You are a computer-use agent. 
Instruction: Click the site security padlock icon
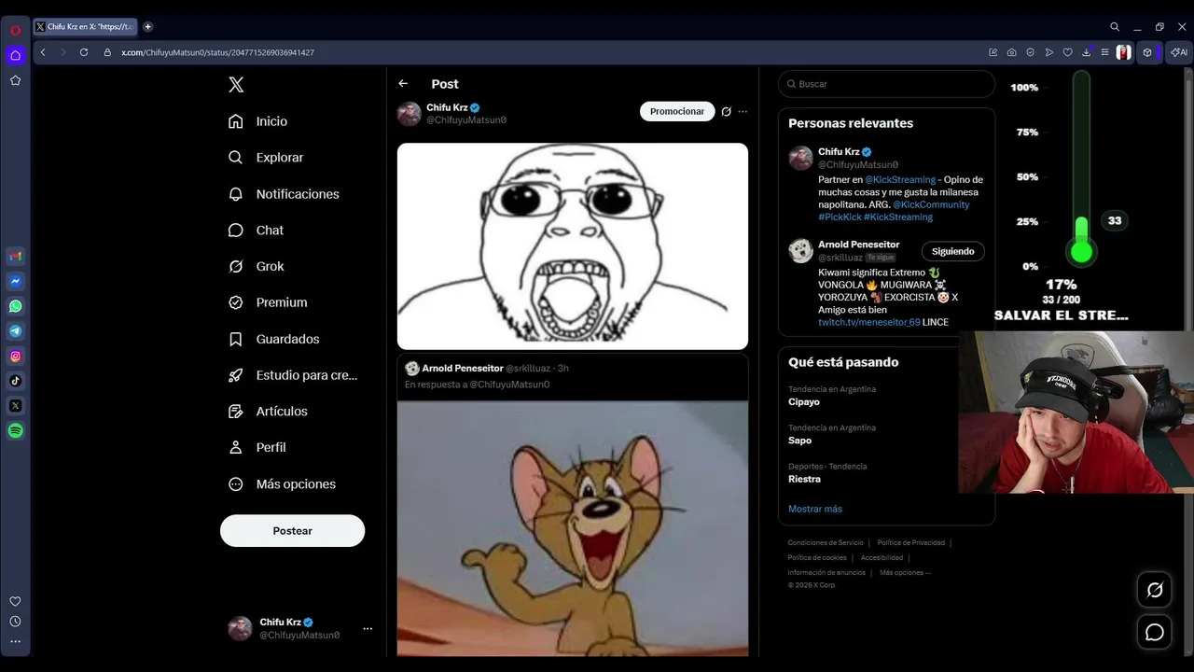tap(107, 52)
